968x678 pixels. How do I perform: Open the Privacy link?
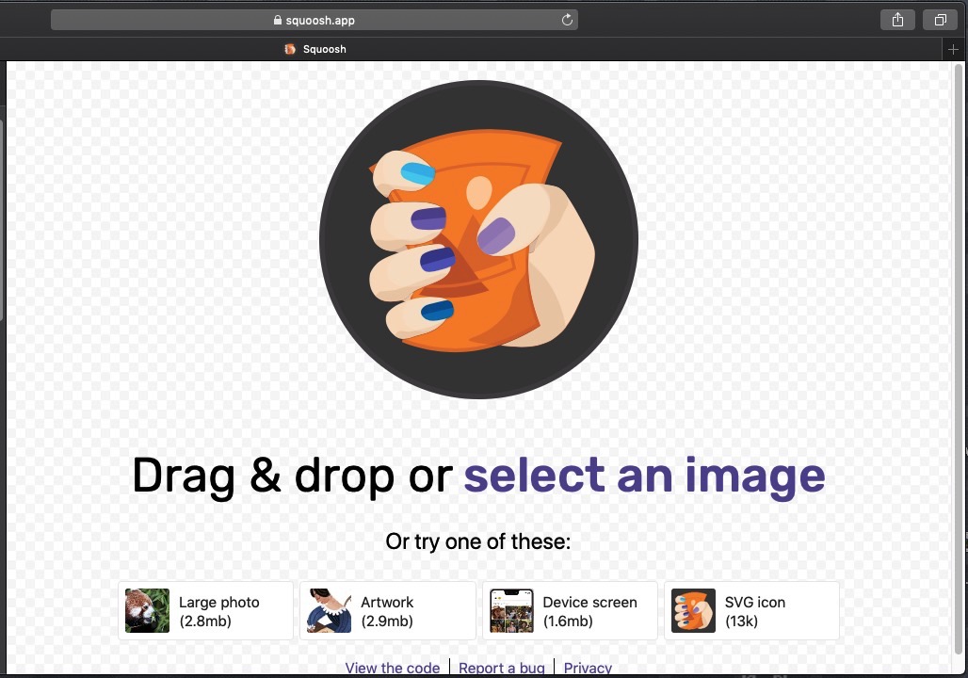588,668
